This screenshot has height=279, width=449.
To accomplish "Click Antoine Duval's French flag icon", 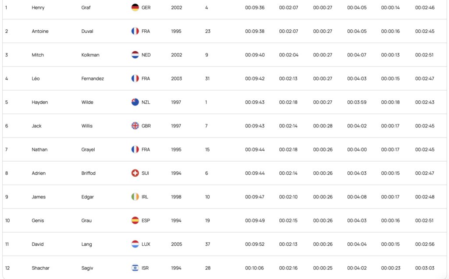I will (135, 31).
